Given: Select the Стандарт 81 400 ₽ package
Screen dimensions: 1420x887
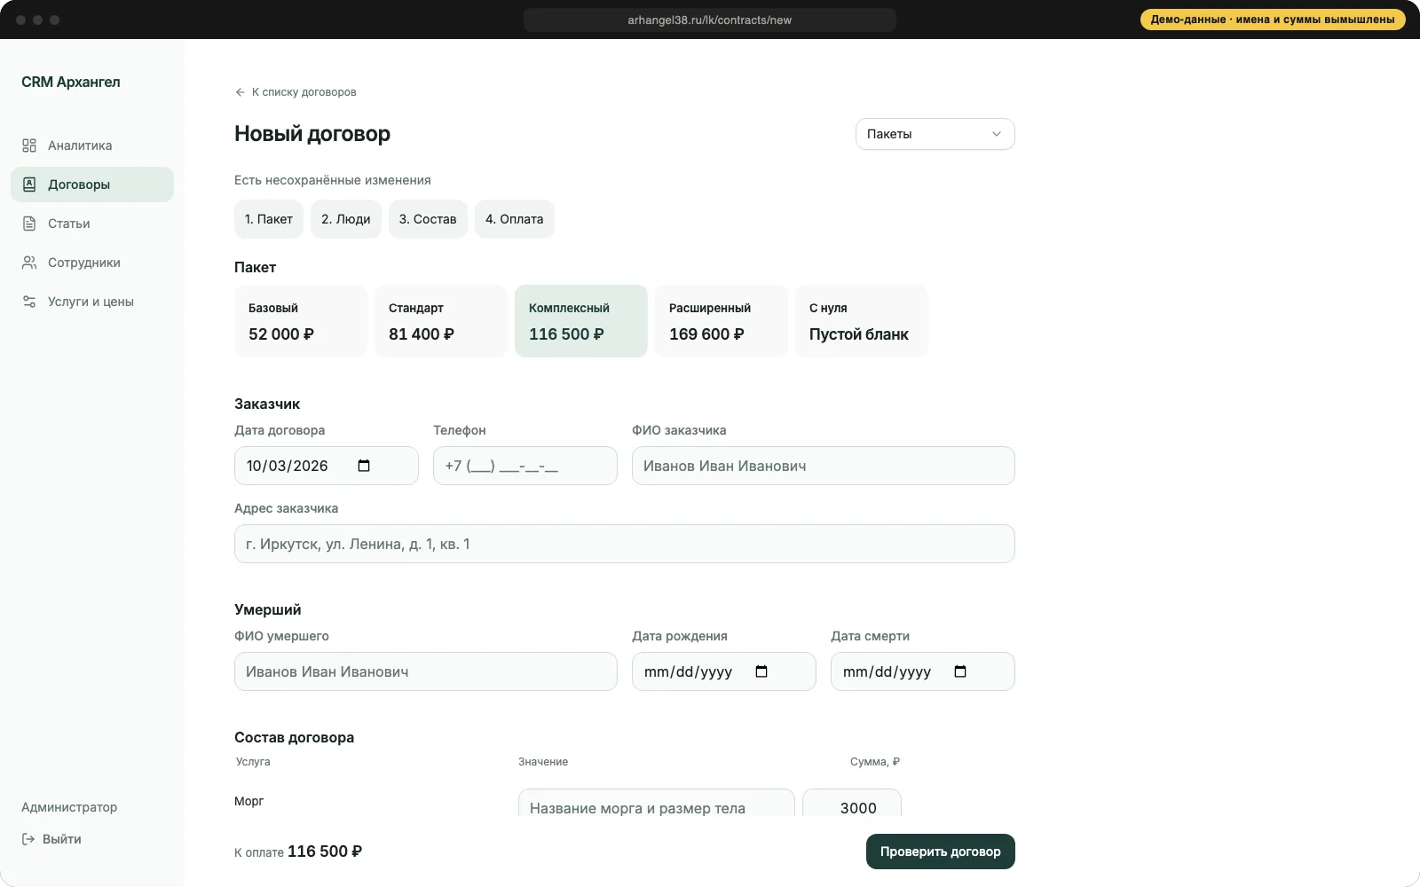Looking at the screenshot, I should click(x=441, y=321).
